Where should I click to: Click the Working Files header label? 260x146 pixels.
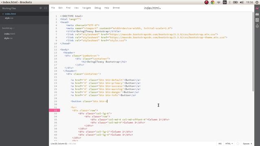(9, 8)
